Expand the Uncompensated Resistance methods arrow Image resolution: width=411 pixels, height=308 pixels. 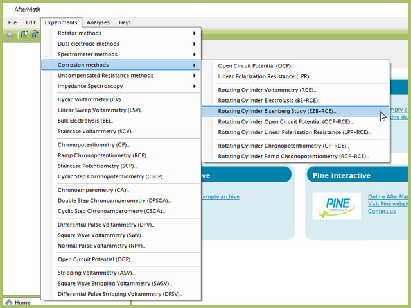pos(194,76)
